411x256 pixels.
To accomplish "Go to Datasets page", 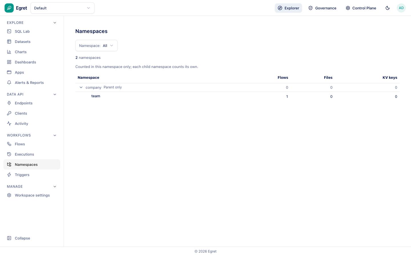I will pos(32,42).
